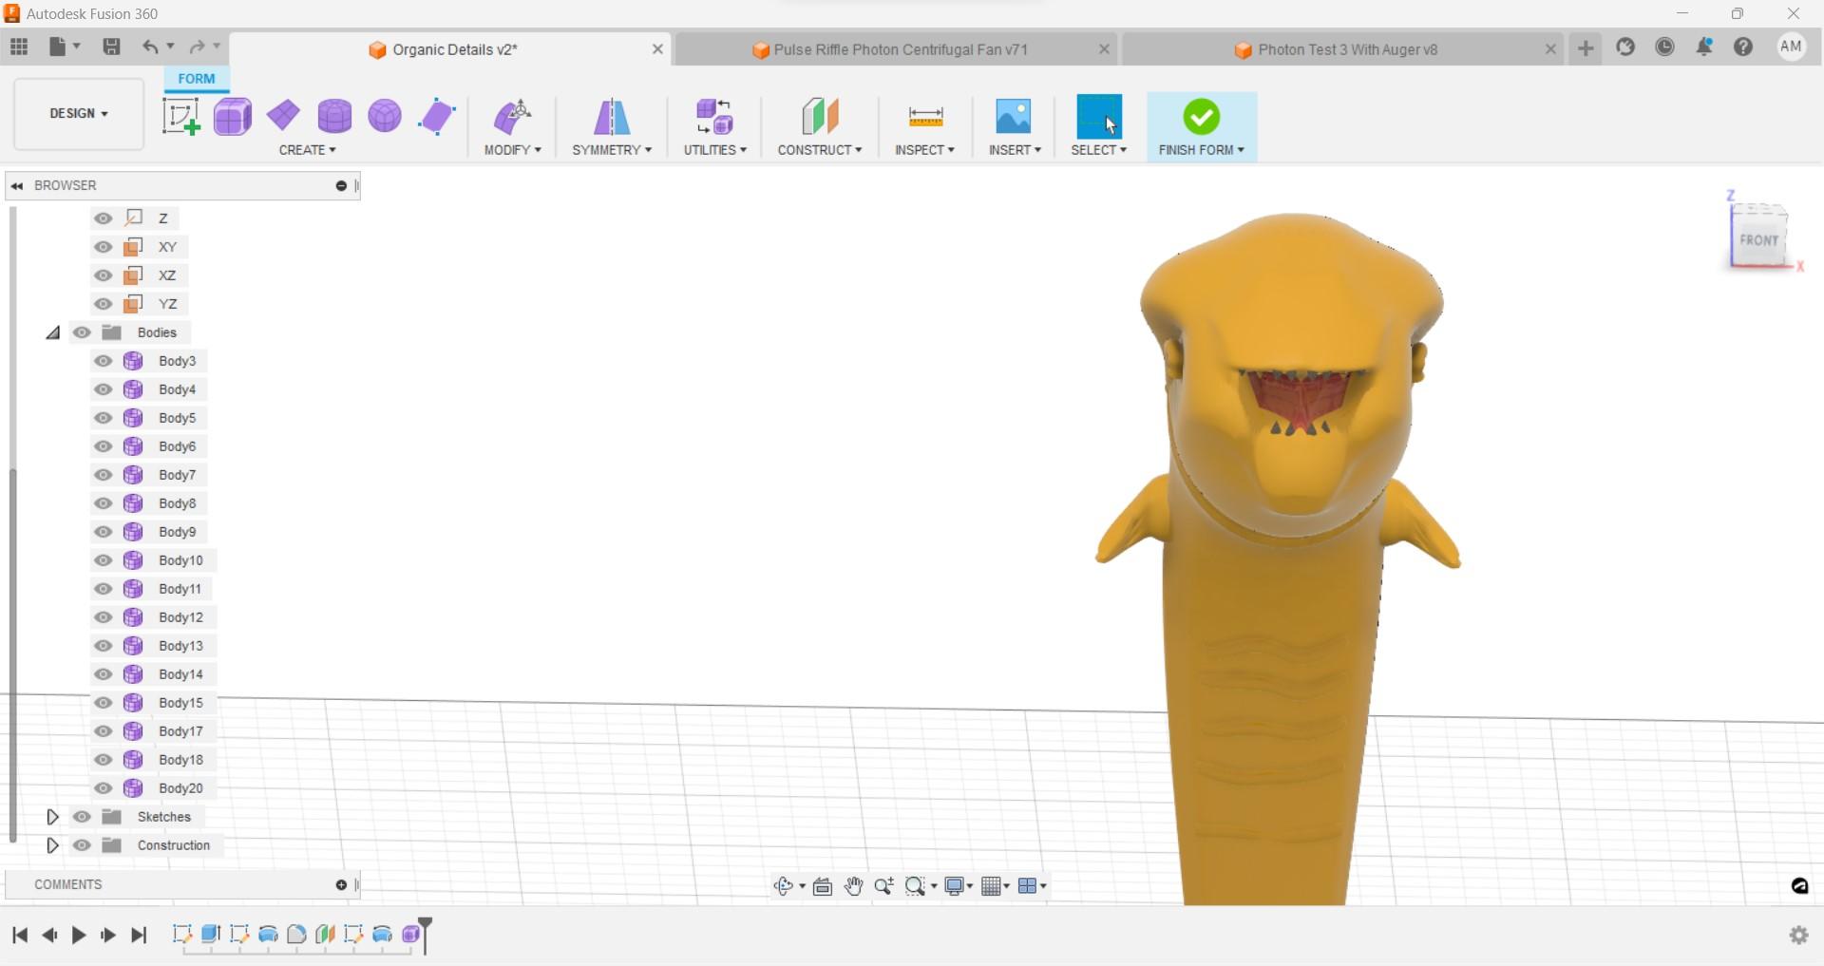
Task: Hide the Sketches folder
Action: (x=83, y=817)
